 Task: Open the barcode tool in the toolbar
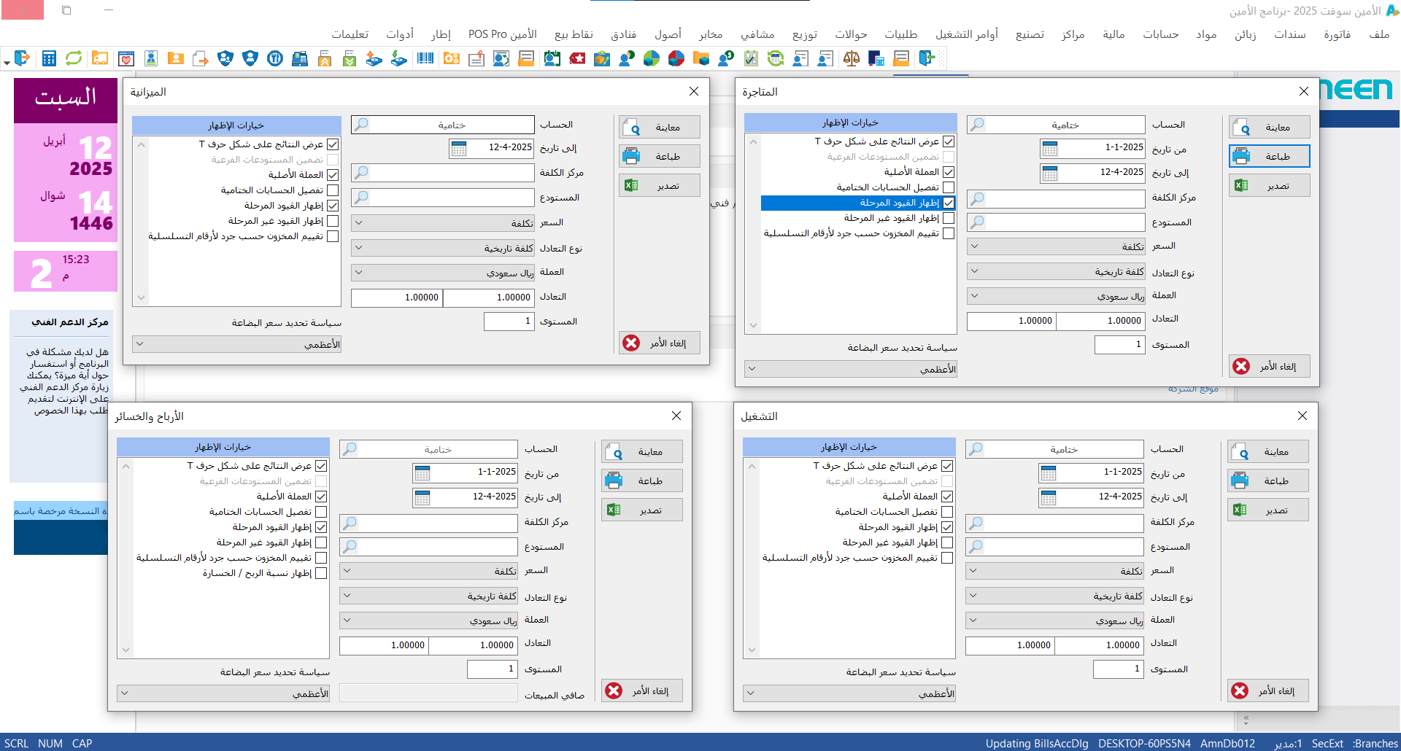coord(425,59)
